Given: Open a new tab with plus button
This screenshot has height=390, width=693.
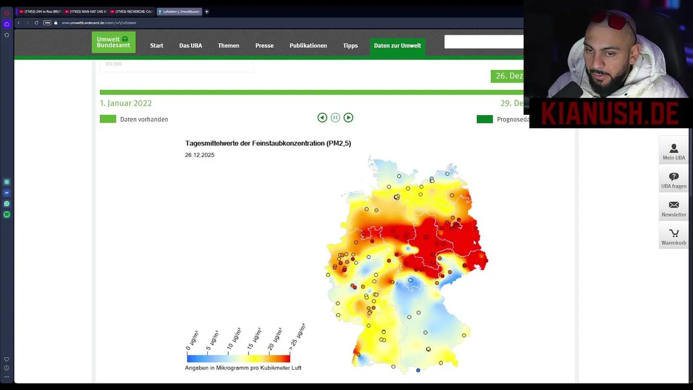Looking at the screenshot, I should click(207, 11).
